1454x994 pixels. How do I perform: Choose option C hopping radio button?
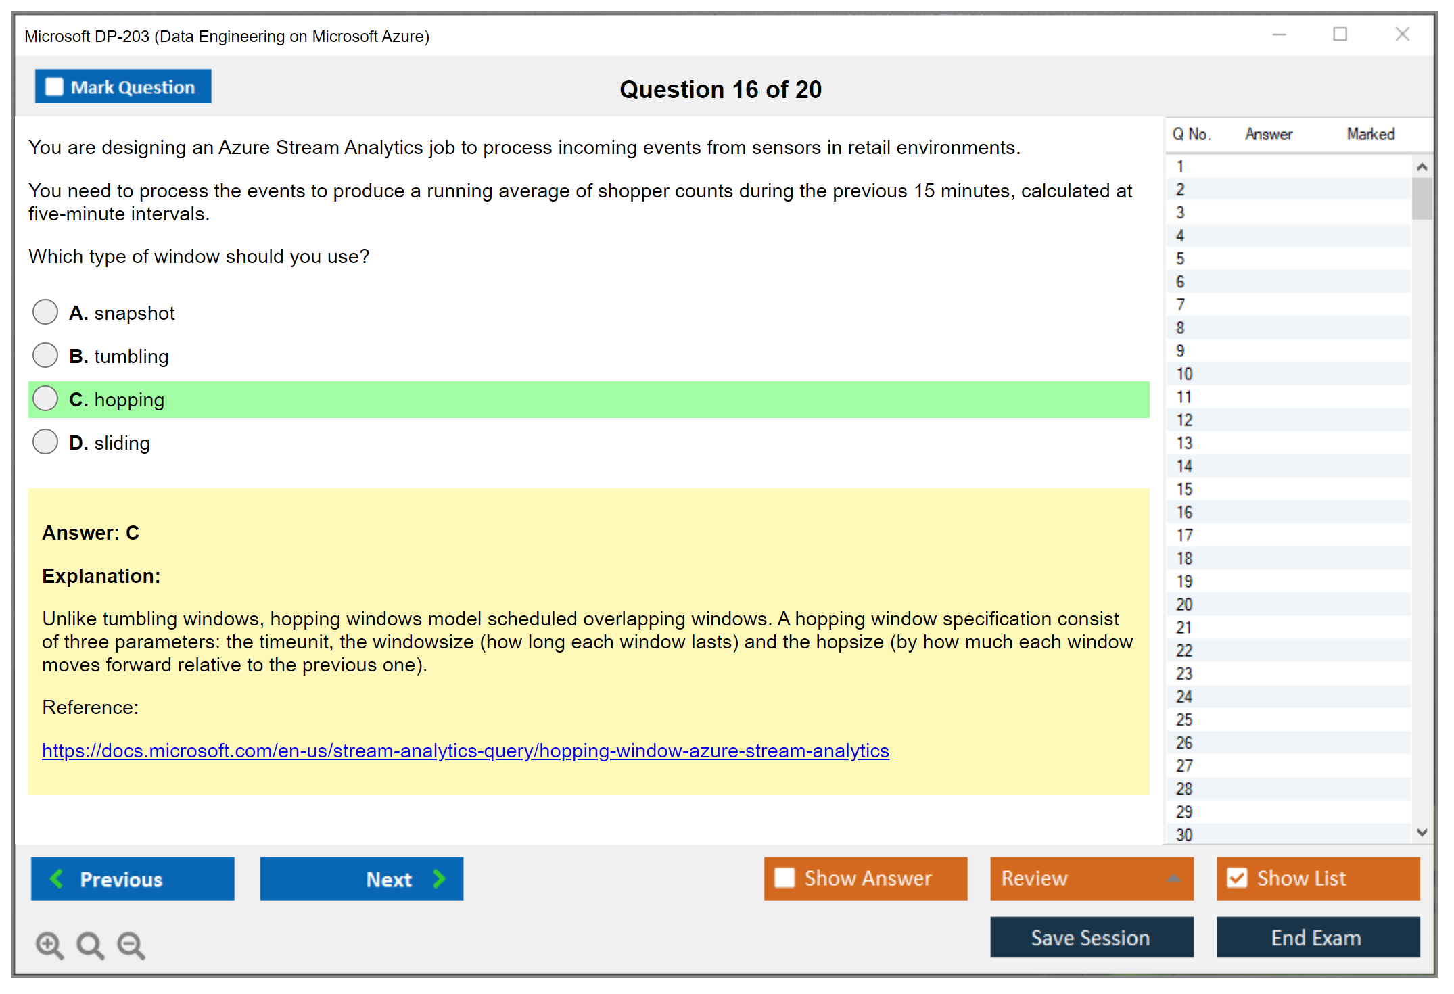(45, 399)
